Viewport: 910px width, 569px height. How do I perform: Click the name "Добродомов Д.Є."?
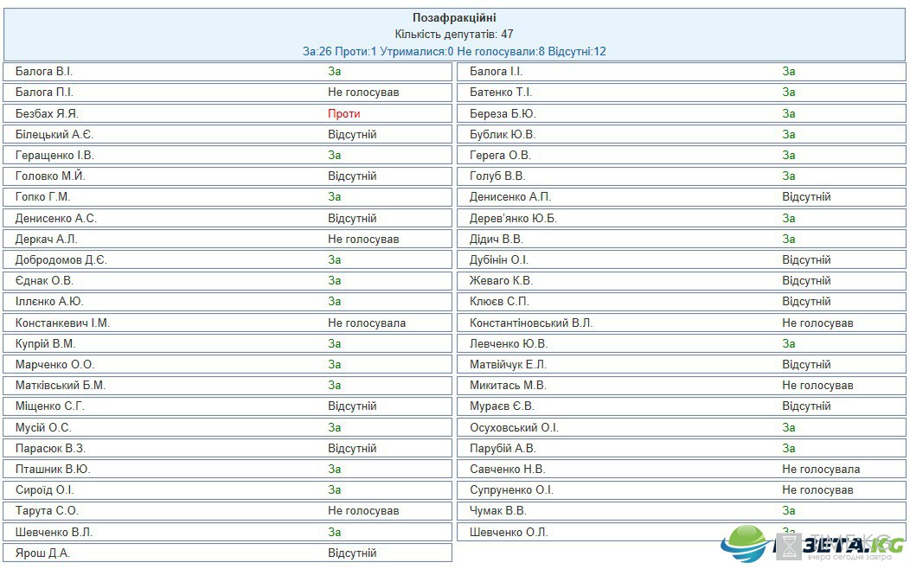point(61,260)
